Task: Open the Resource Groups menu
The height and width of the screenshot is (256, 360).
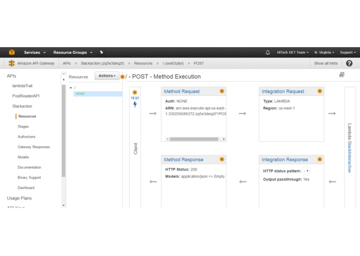Action: coord(73,52)
